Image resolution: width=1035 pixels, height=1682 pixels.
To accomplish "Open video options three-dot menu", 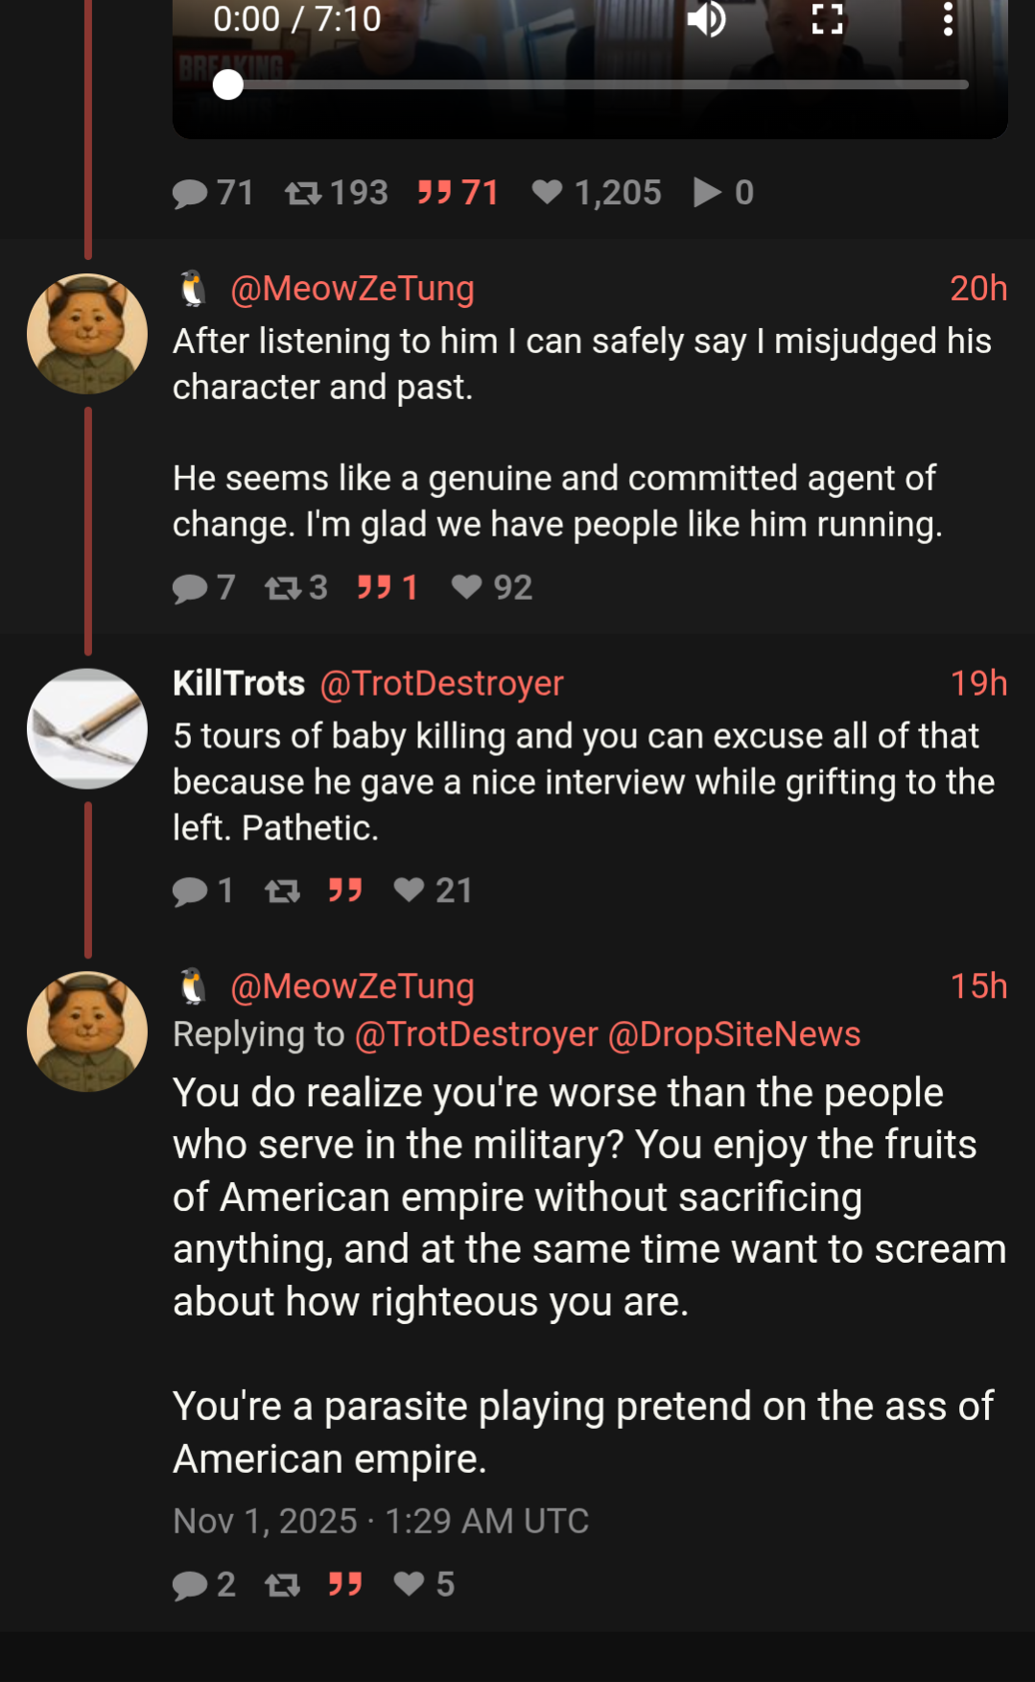I will click(x=948, y=19).
